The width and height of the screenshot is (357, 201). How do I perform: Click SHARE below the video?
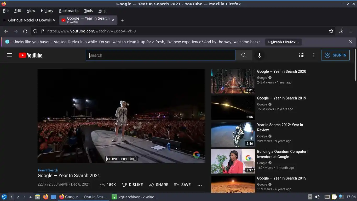tap(158, 185)
